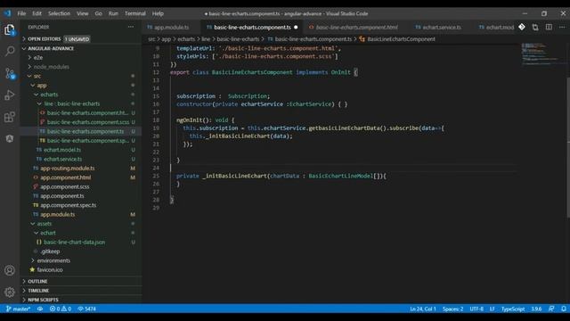
Task: Collapse the src folder
Action: pos(37,76)
